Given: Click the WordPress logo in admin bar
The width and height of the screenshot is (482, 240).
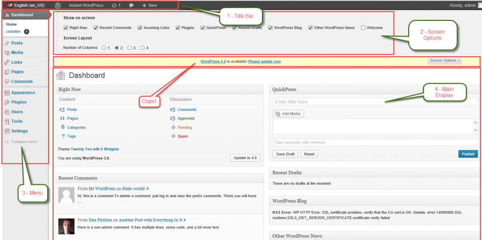Looking at the screenshot, I should tap(57, 5).
